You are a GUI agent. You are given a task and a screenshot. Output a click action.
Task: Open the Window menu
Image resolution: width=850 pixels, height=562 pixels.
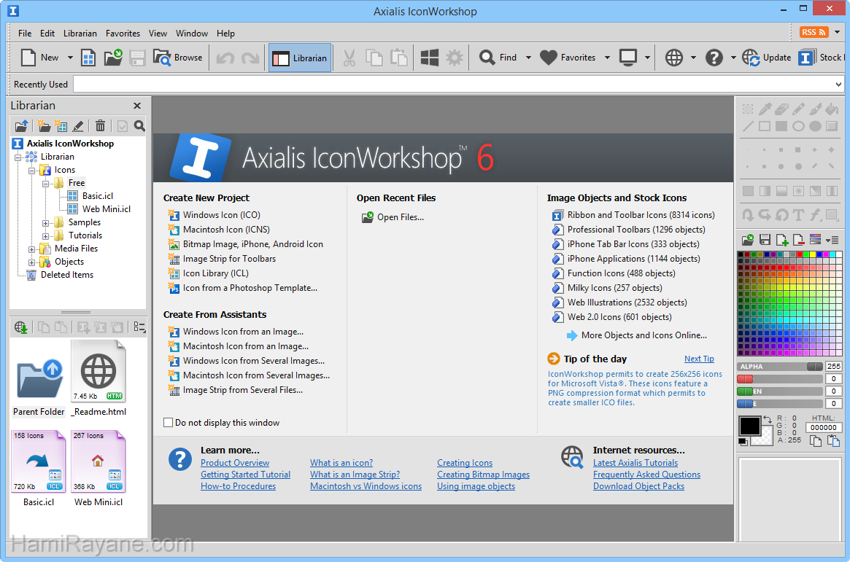coord(191,33)
